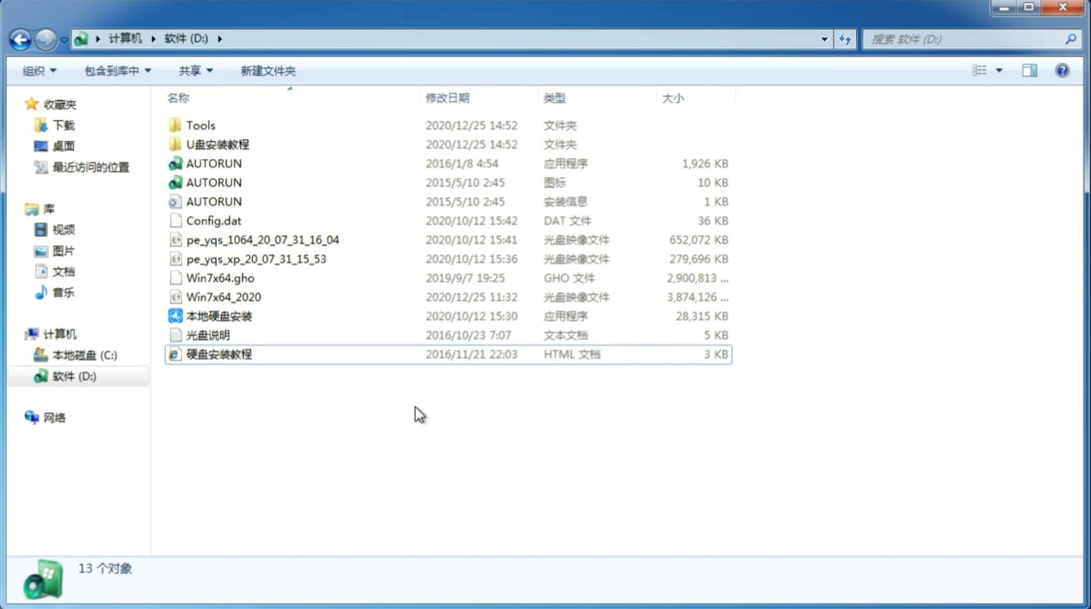
Task: Navigate back using back arrow
Action: (x=20, y=38)
